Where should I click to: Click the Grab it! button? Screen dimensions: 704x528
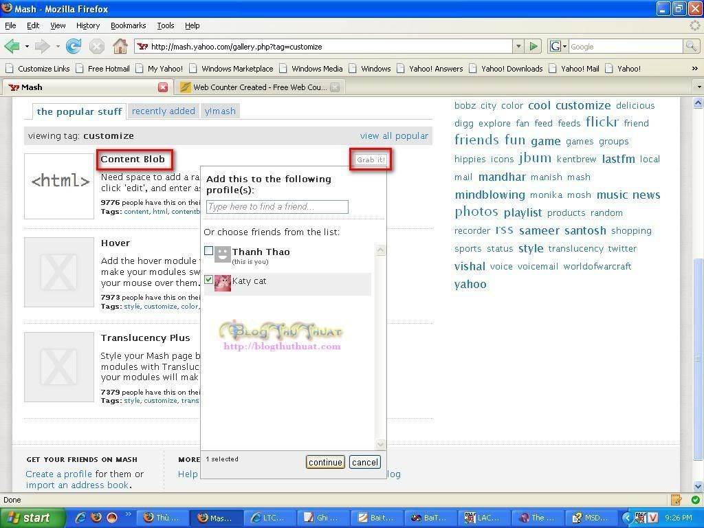coord(371,159)
